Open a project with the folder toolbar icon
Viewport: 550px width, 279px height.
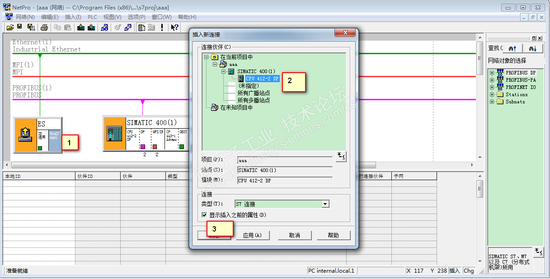point(10,28)
